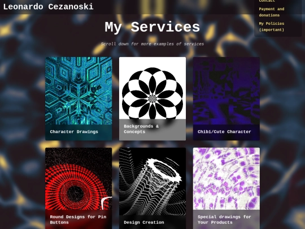Click the My Services heading
305x229 pixels.
[152, 27]
